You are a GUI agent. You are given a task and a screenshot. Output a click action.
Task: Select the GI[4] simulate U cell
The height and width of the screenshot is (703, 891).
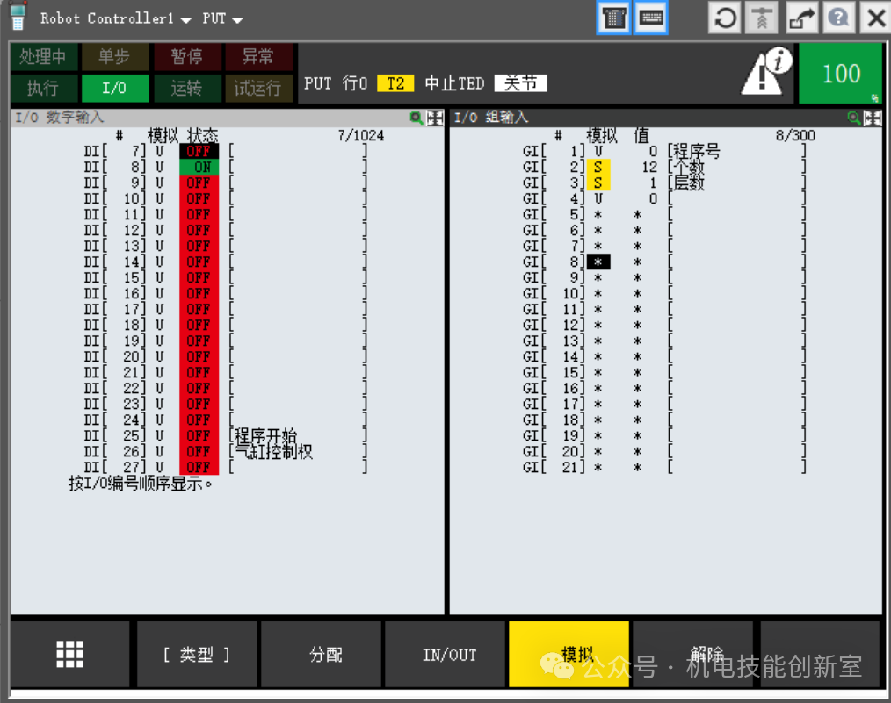click(x=598, y=199)
